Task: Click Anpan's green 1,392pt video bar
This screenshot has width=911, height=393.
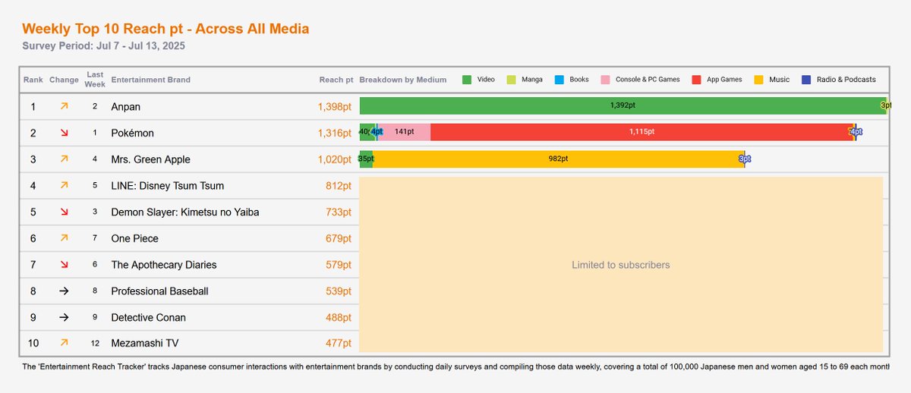Action: tap(623, 105)
